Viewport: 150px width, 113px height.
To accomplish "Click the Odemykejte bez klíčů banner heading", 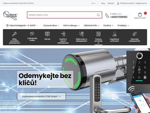I will tap(45, 79).
